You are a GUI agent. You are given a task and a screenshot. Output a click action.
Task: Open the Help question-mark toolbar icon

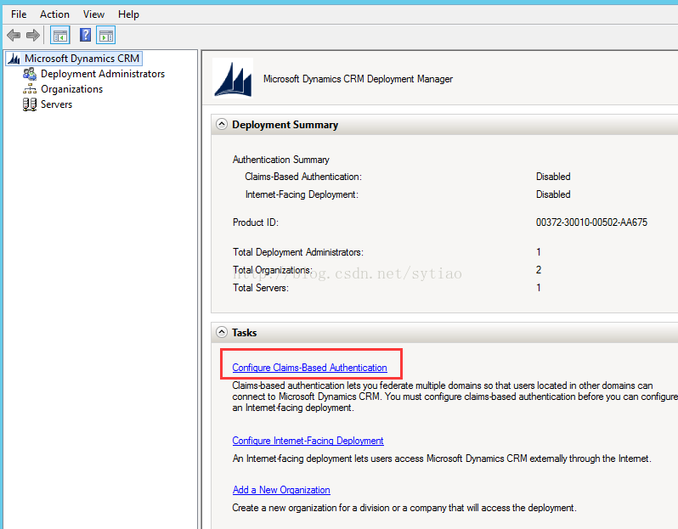pos(85,35)
